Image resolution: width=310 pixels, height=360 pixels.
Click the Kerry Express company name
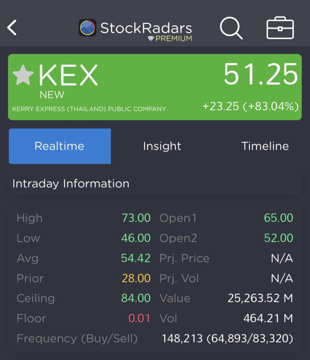(x=89, y=109)
